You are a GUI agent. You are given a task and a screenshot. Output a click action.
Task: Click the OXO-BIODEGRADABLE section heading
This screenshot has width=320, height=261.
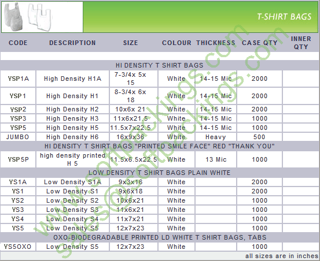(x=160, y=237)
